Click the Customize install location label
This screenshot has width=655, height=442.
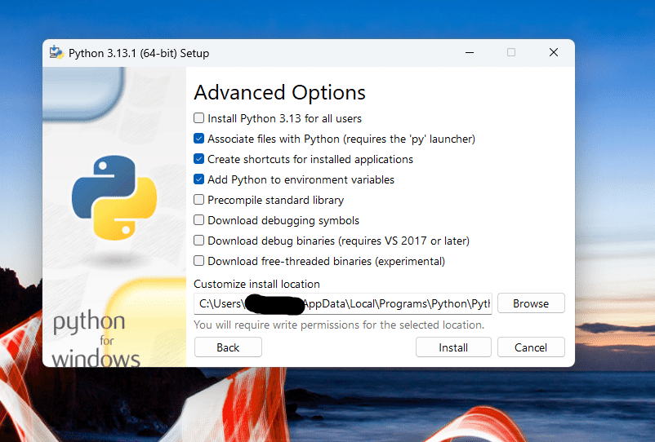coord(256,284)
